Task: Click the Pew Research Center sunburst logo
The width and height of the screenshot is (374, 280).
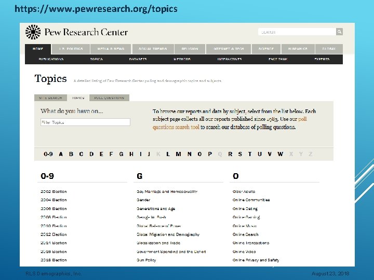Action: point(33,32)
